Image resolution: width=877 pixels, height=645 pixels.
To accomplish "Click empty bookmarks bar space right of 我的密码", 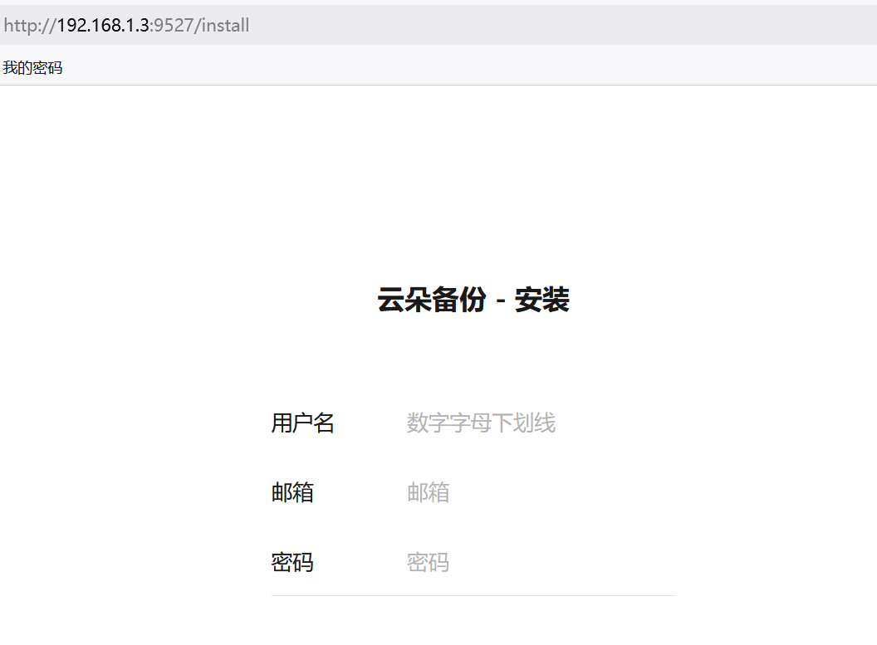I will click(415, 68).
